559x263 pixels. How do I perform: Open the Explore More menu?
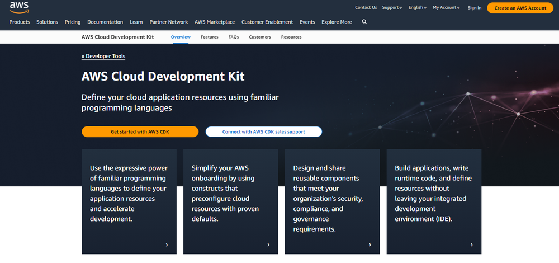[x=337, y=22]
